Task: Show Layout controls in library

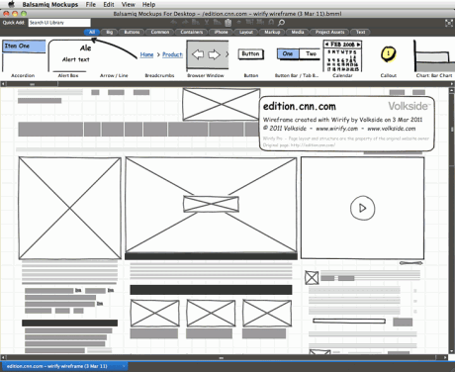Action: tap(246, 32)
